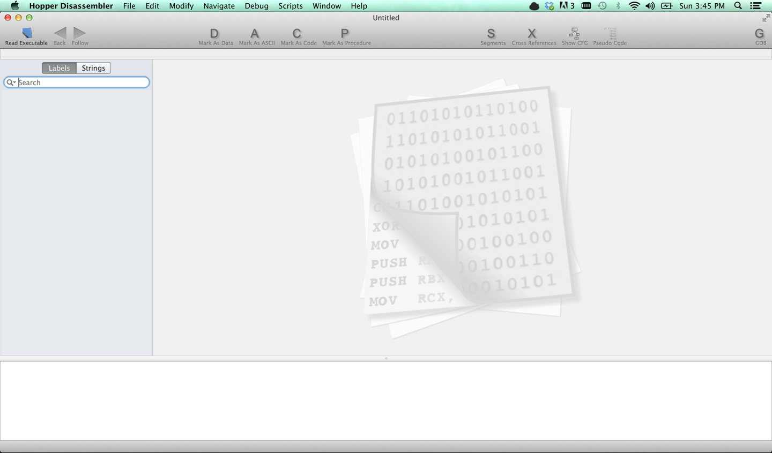
Task: Click into the Search field
Action: pyautogui.click(x=80, y=82)
